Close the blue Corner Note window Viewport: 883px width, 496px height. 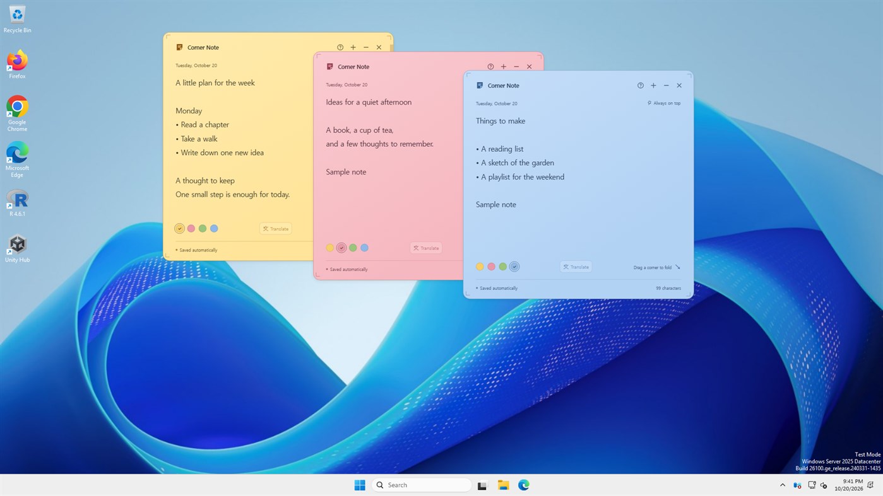[x=679, y=86]
